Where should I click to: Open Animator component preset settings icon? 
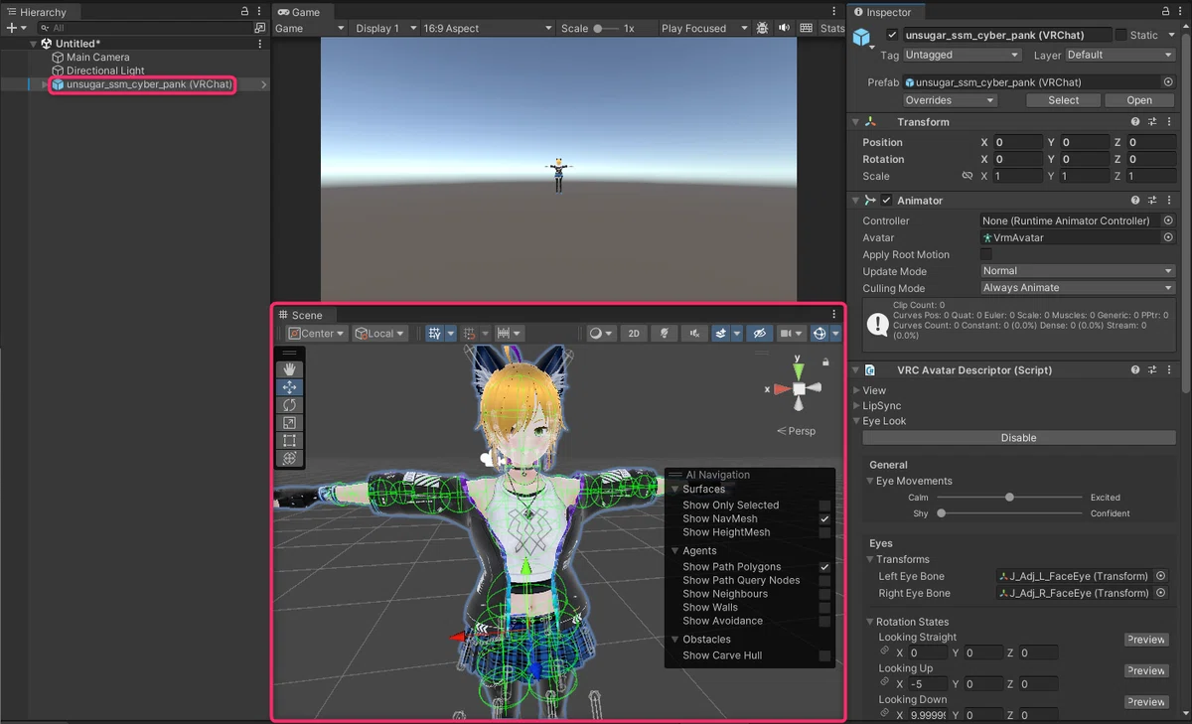[1152, 201]
